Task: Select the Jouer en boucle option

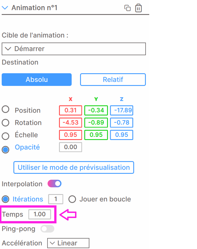Action: [x=72, y=199]
